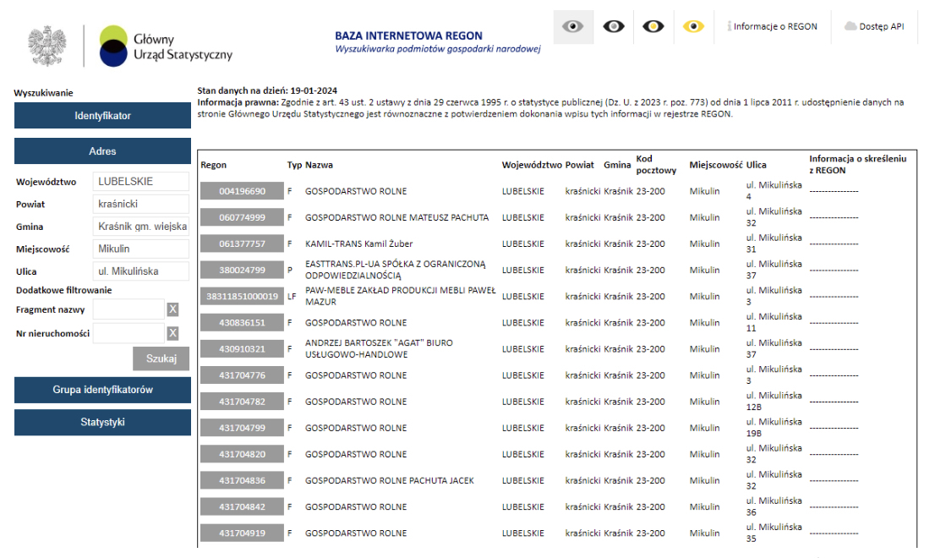935x558 pixels.
Task: Click the Główny Urząd Statystyczny logo
Action: (166, 46)
